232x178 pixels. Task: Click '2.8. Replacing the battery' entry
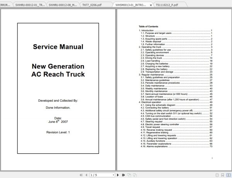(177, 69)
